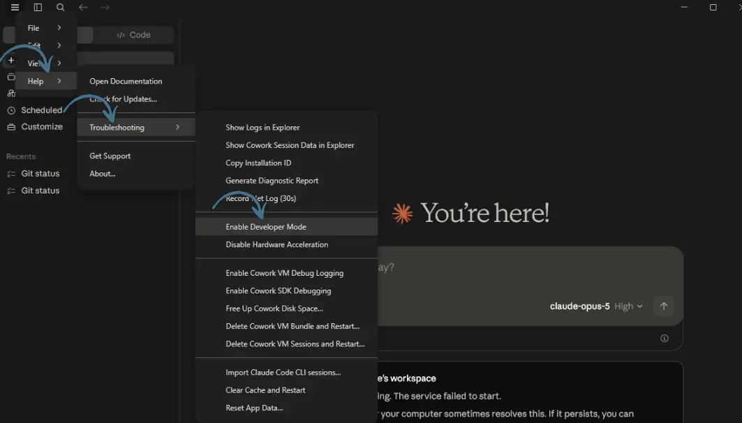Screen dimensions: 742x423
Task: Enable Cowork SDK Debugging
Action: pos(286,291)
